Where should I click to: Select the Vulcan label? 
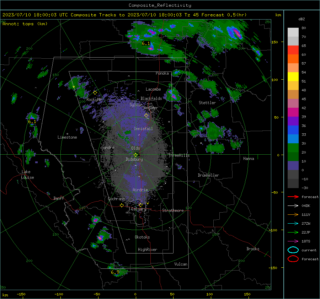[x=181, y=264]
